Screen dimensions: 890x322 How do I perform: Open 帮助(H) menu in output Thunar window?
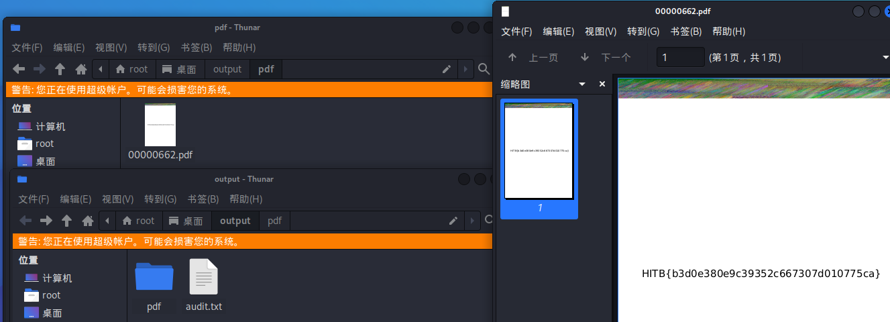tap(246, 199)
